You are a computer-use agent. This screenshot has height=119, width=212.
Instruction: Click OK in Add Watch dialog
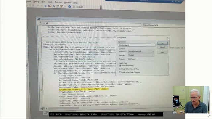(x=162, y=43)
